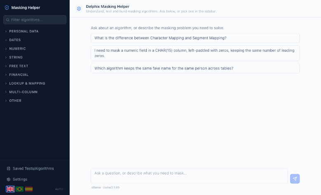Screen dimensions: 321x195
Task: Focus the Ask a question message box
Action: pos(190,176)
